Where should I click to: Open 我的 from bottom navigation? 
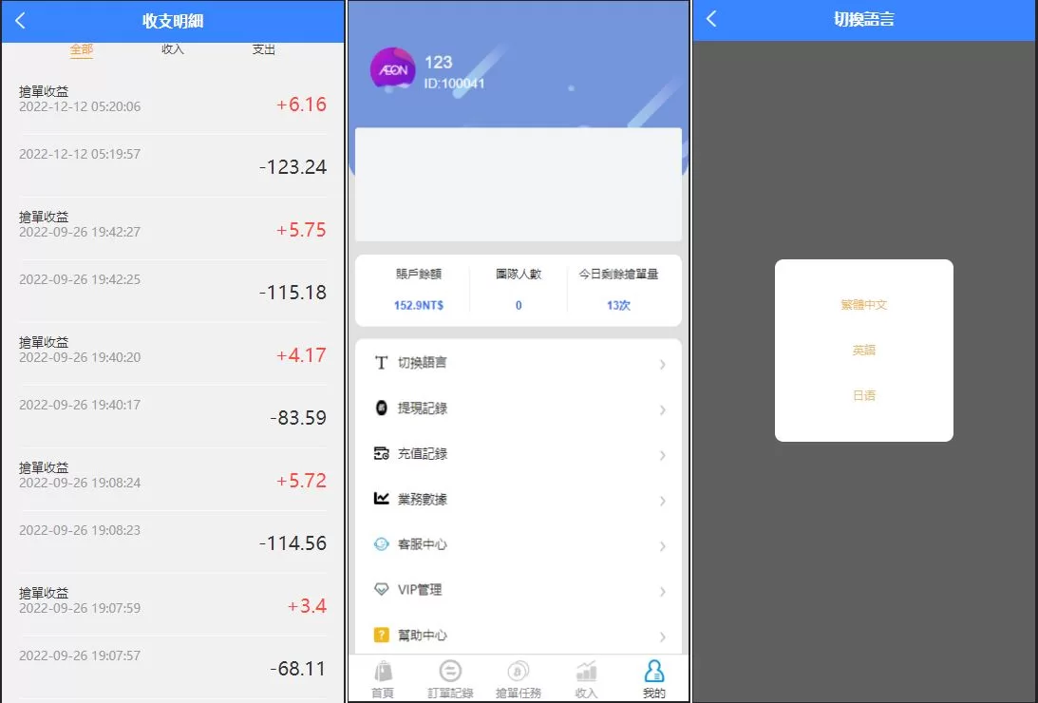(x=654, y=680)
